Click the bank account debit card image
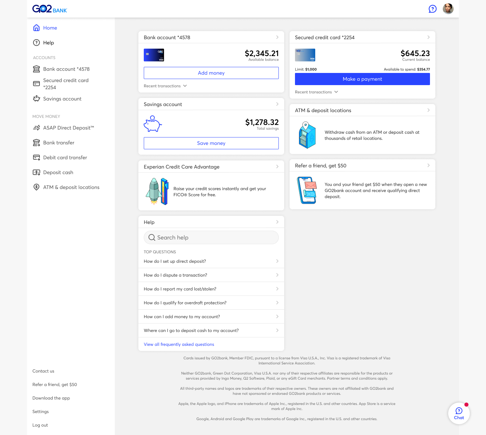Viewport: 486px width, 435px height. tap(154, 55)
